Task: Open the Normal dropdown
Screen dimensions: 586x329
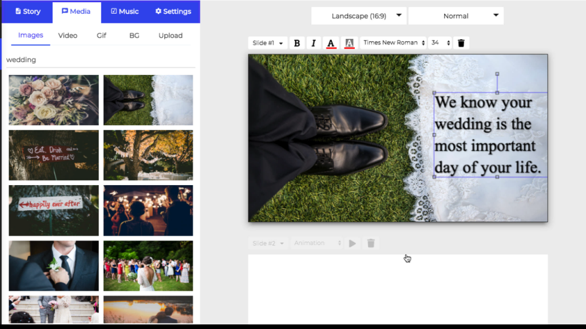Action: coord(456,16)
